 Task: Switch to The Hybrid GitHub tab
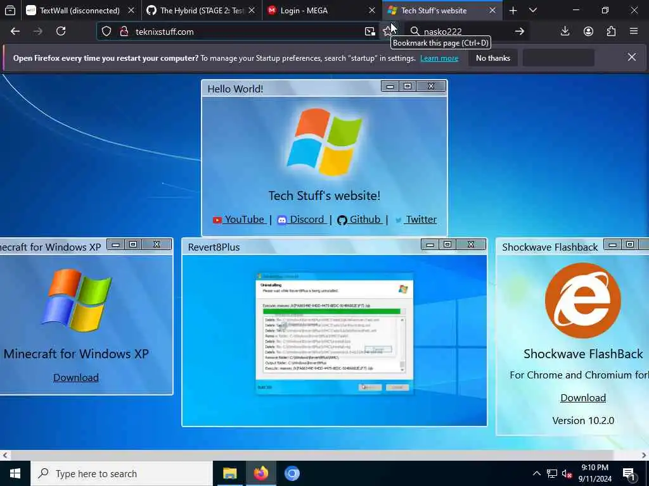pyautogui.click(x=202, y=10)
